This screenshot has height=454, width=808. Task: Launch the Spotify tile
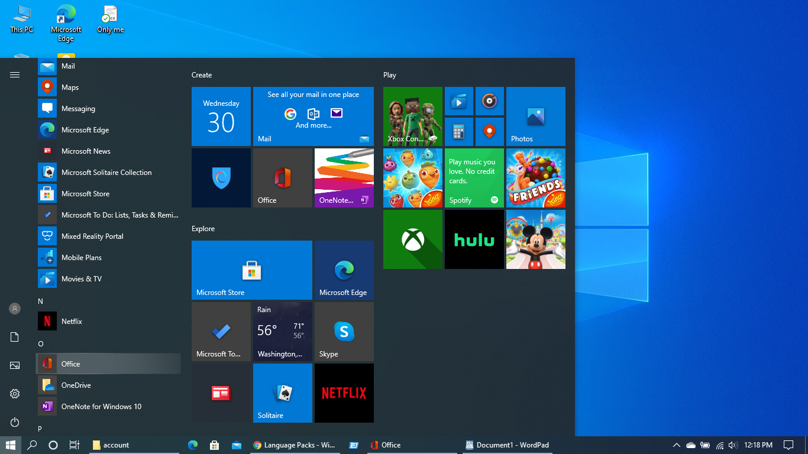[x=474, y=178]
